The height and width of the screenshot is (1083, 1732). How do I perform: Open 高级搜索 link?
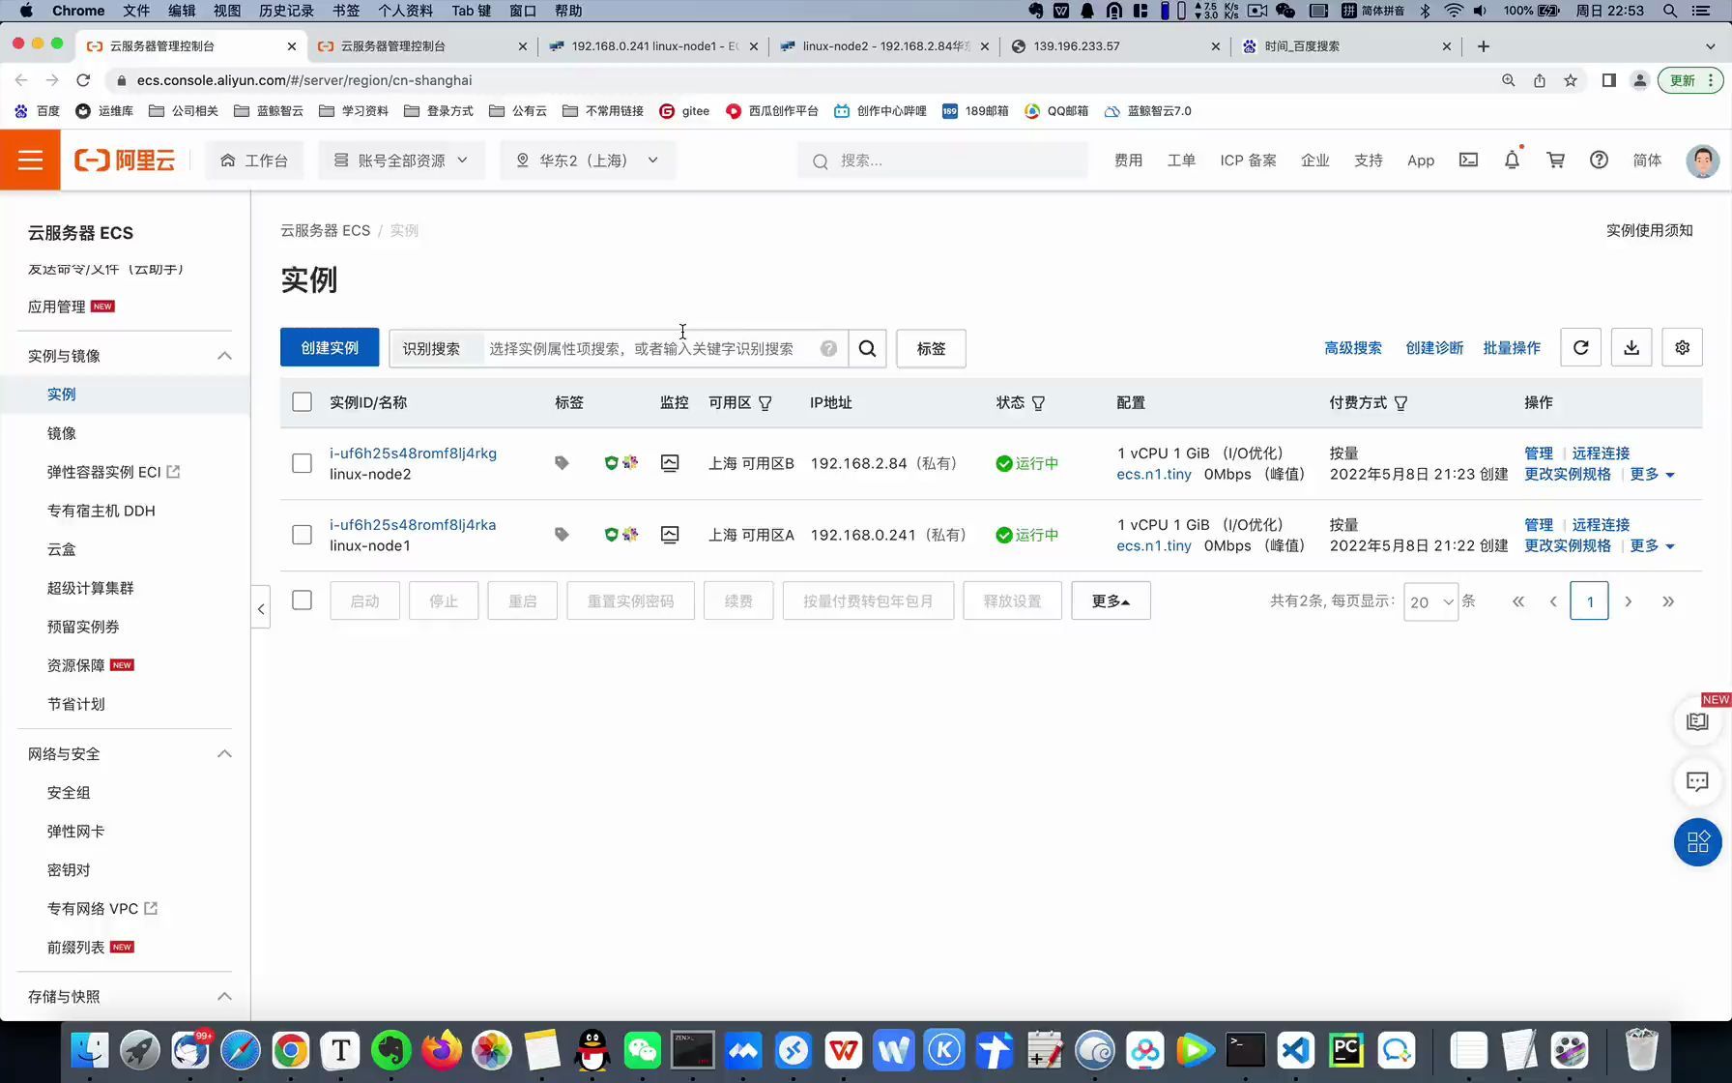pos(1353,348)
